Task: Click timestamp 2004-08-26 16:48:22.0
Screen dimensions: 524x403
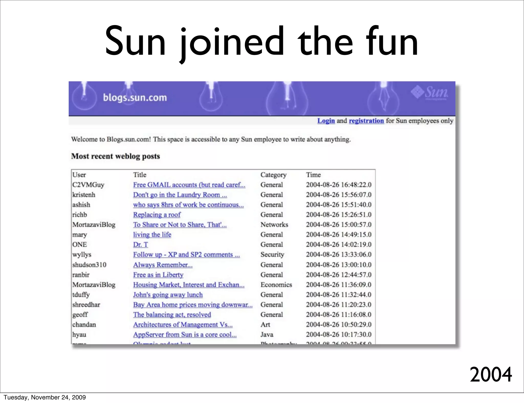Action: (339, 185)
